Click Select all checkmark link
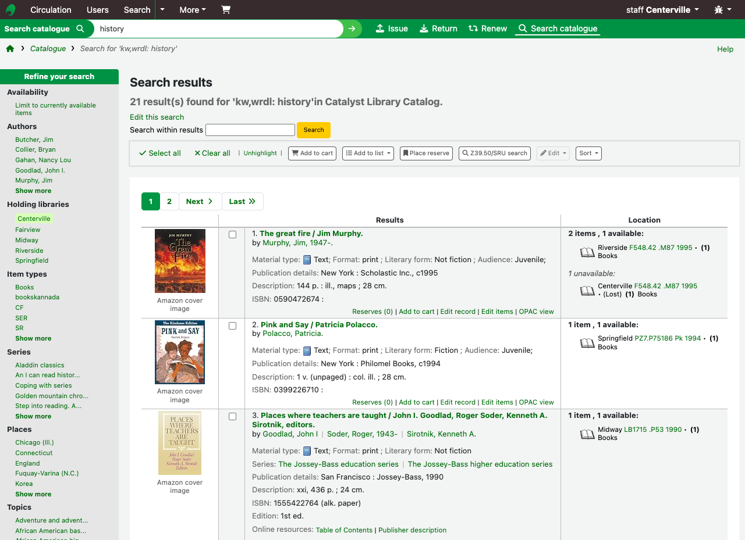 (160, 153)
